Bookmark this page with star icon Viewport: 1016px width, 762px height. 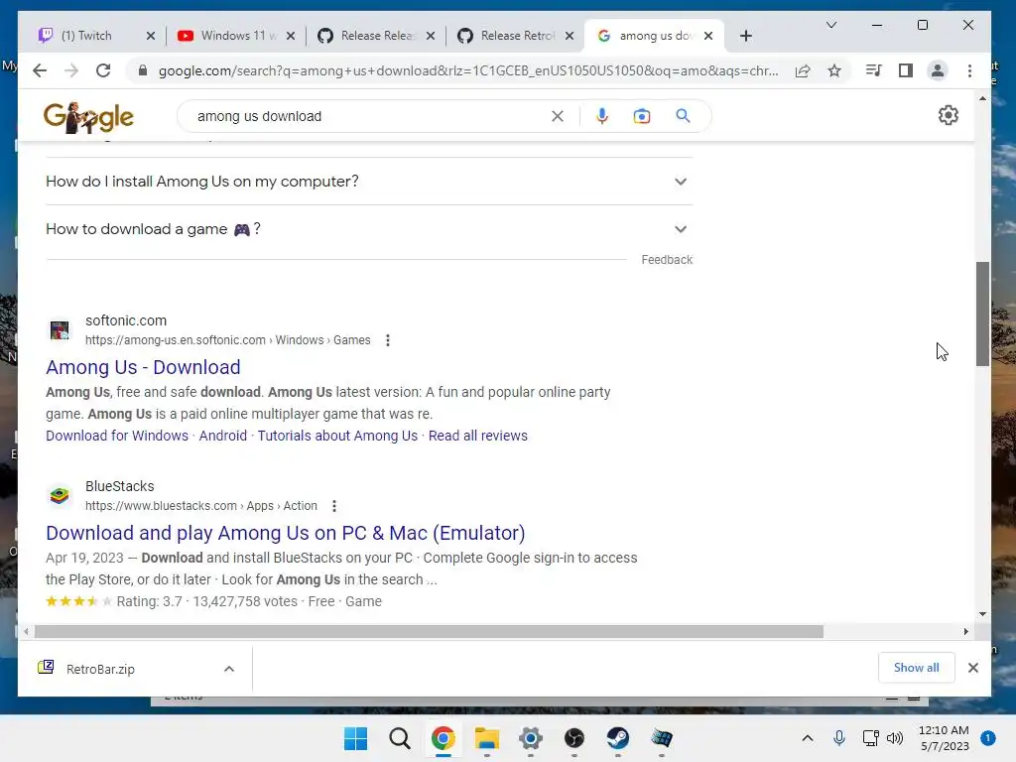tap(834, 70)
